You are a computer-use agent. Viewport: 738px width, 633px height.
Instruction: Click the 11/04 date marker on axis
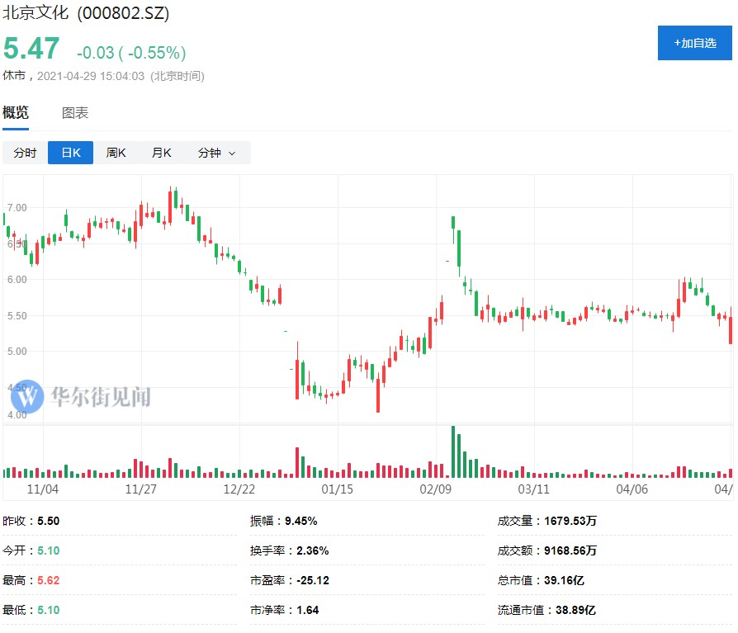[x=43, y=489]
